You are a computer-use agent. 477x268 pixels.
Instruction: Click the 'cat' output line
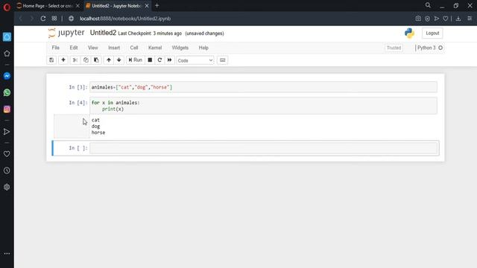tap(95, 120)
